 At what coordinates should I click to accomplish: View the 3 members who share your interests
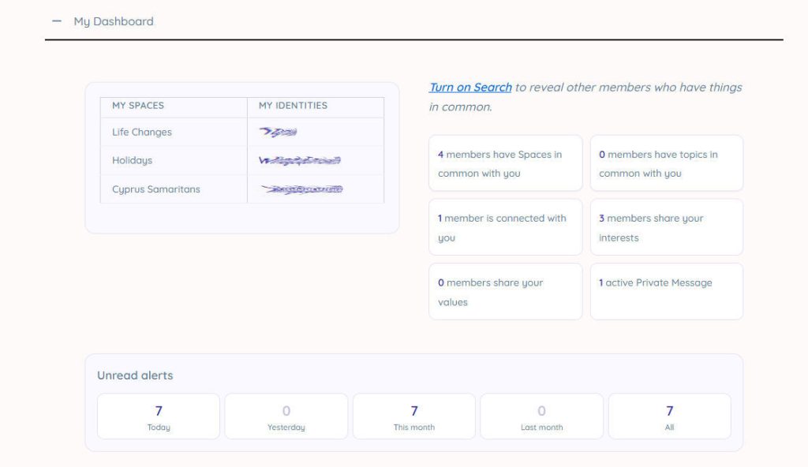click(666, 227)
